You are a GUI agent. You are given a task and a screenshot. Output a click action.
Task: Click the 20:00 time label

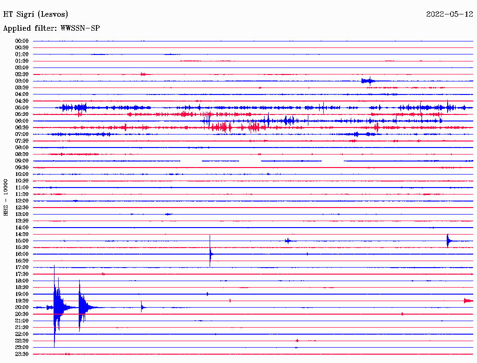[22, 307]
